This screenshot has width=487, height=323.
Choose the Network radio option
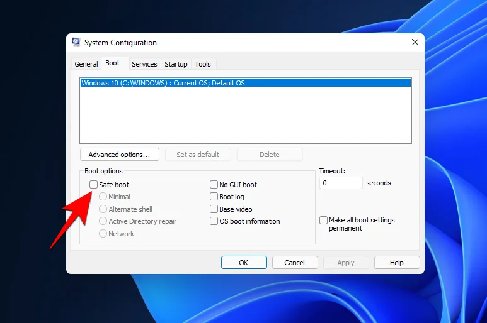[x=103, y=234]
